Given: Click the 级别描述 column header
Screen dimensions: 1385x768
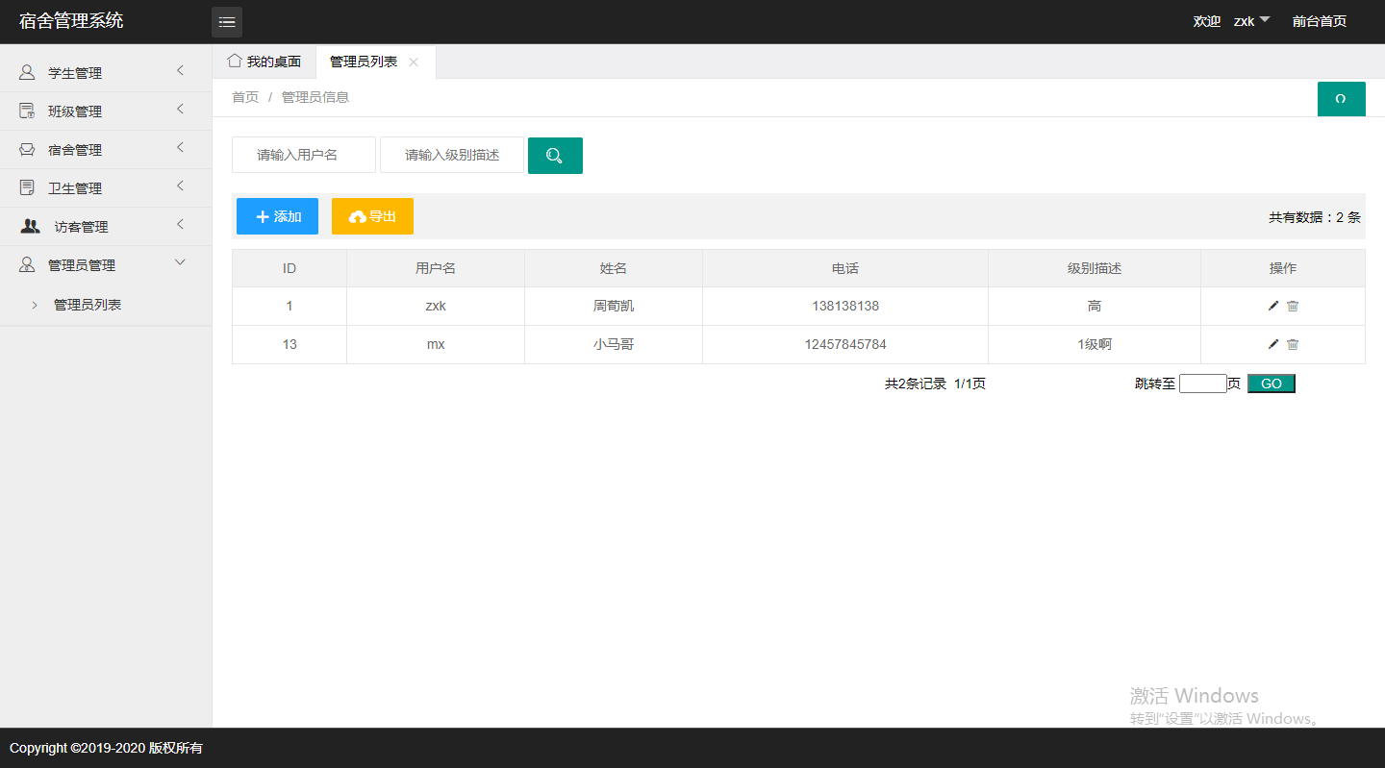Looking at the screenshot, I should pyautogui.click(x=1095, y=268).
